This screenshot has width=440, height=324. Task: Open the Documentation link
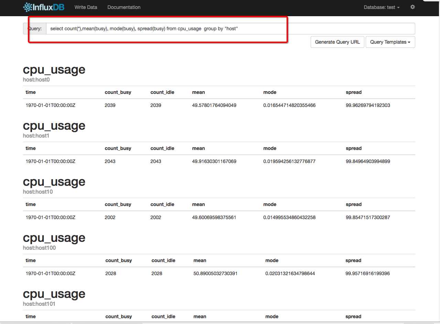tap(124, 7)
